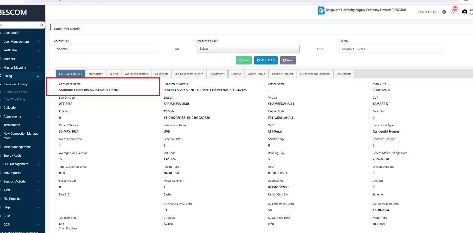Click the green Load button
473x233 pixels.
(244, 60)
